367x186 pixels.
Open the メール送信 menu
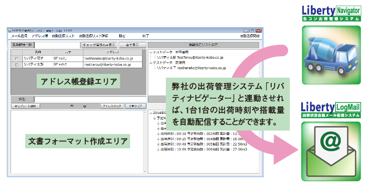point(19,36)
